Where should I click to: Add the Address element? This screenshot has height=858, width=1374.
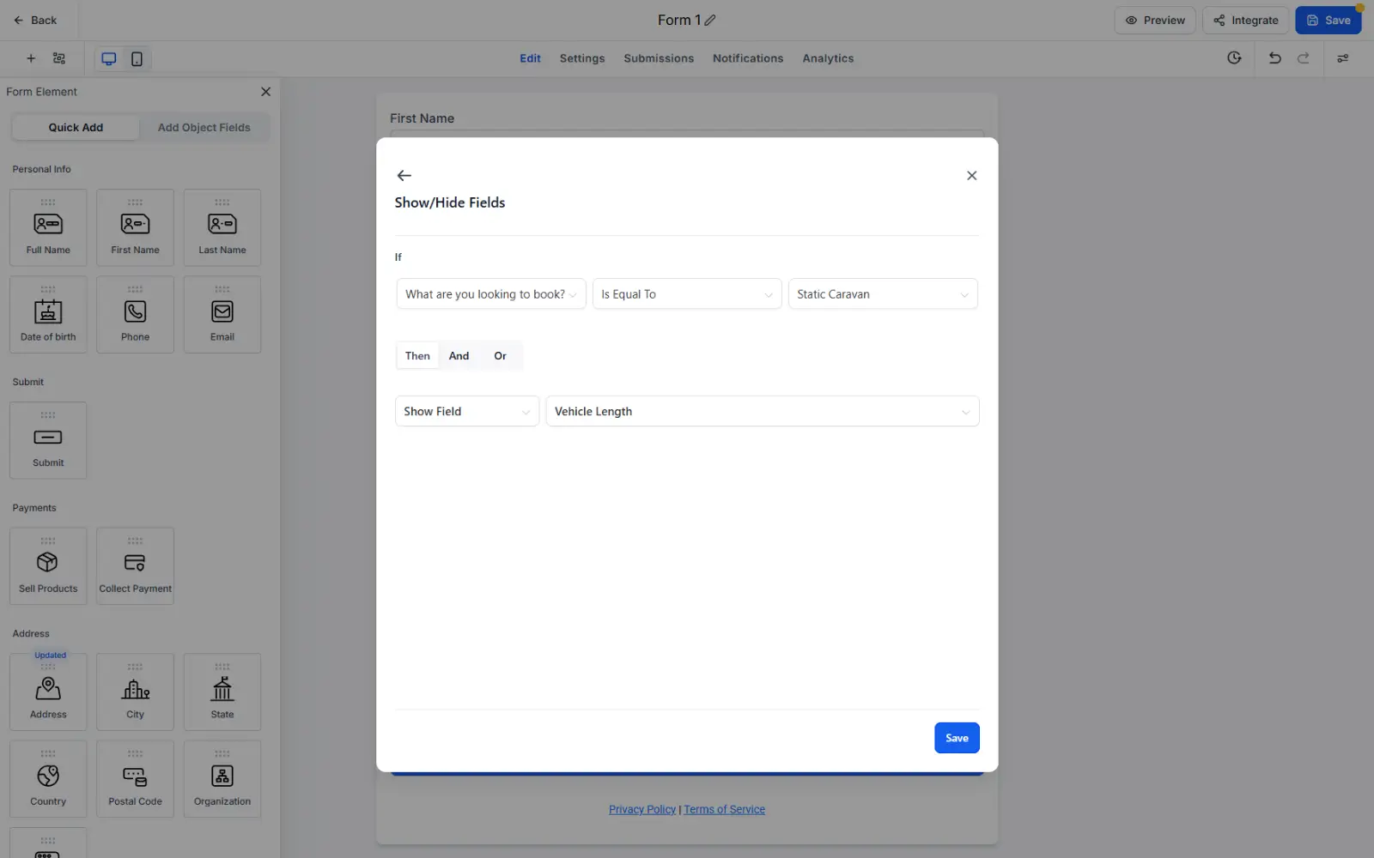pyautogui.click(x=48, y=692)
